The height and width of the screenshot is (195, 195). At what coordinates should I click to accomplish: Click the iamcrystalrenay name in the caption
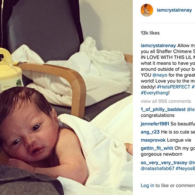[x=158, y=46]
